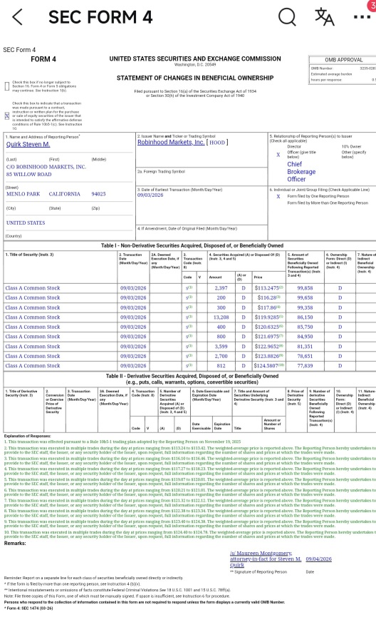Image resolution: width=376 pixels, height=637 pixels.
Task: Click the final owned amount 77,839
Action: pos(305,366)
